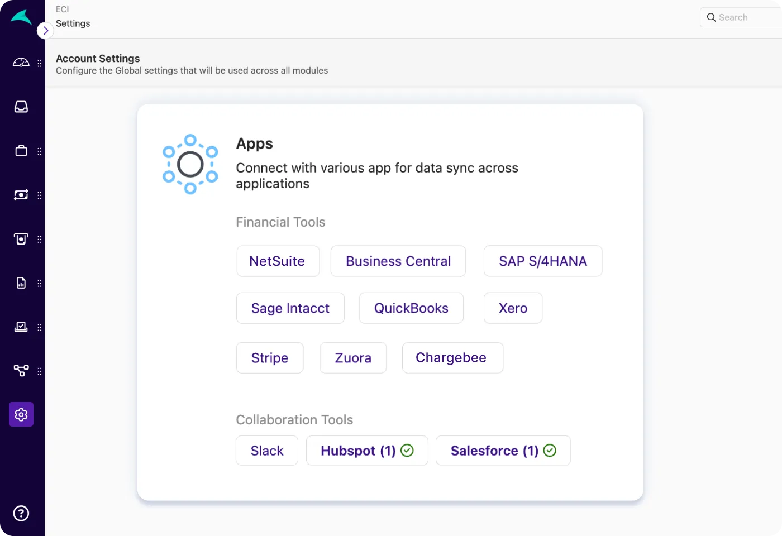The height and width of the screenshot is (536, 782).
Task: Open Stripe integration
Action: point(270,358)
